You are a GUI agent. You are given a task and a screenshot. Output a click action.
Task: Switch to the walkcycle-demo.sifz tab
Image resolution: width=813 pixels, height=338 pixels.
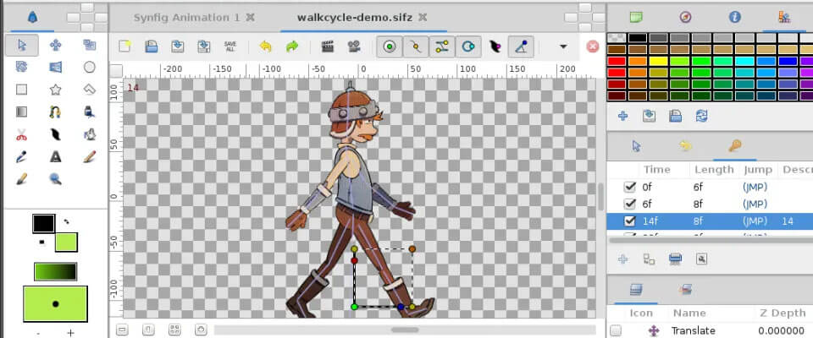pyautogui.click(x=355, y=18)
